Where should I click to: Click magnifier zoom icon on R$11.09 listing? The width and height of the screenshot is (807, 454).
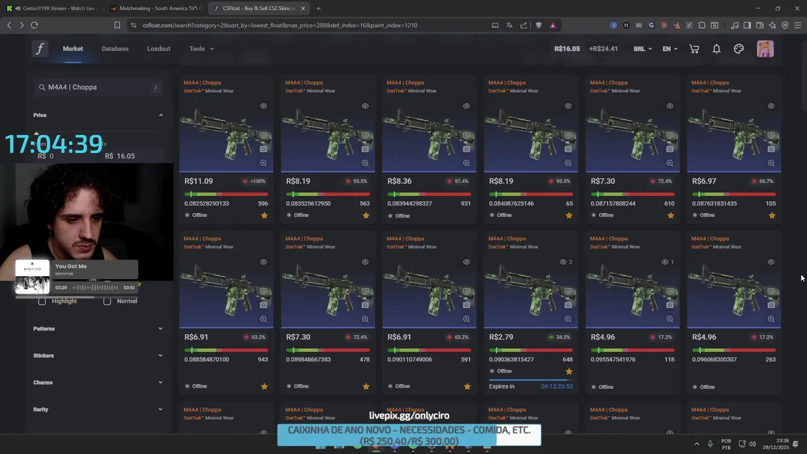pos(264,163)
